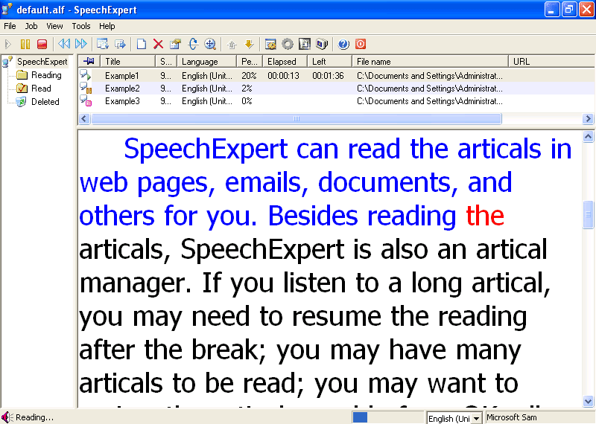596x424 pixels.
Task: Click the grayed-out Play toolbar button
Action: (7, 45)
